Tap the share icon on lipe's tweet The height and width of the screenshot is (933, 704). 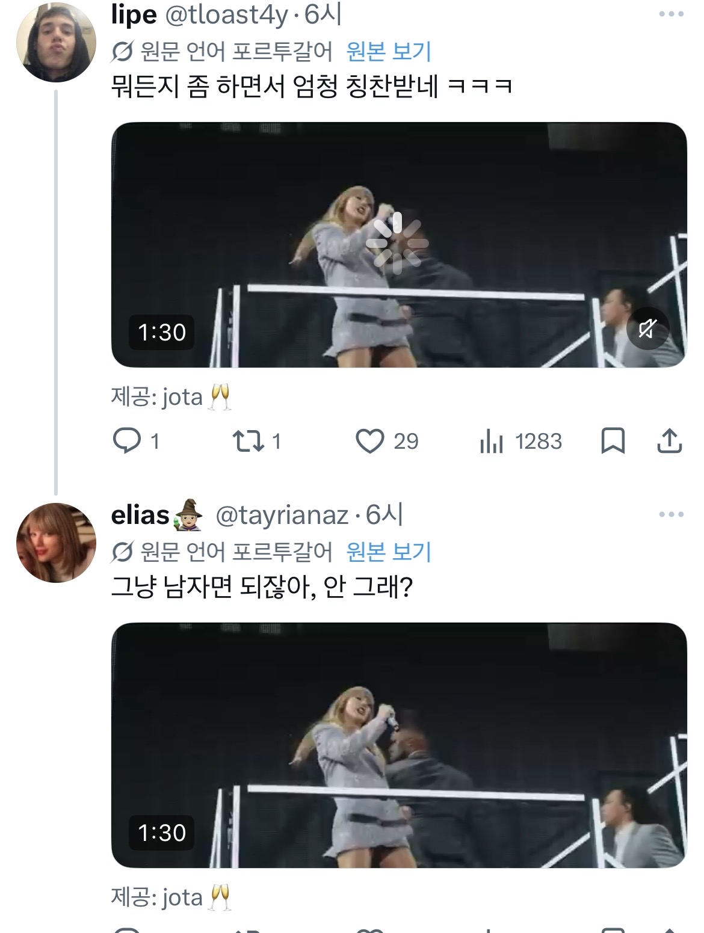click(x=669, y=441)
